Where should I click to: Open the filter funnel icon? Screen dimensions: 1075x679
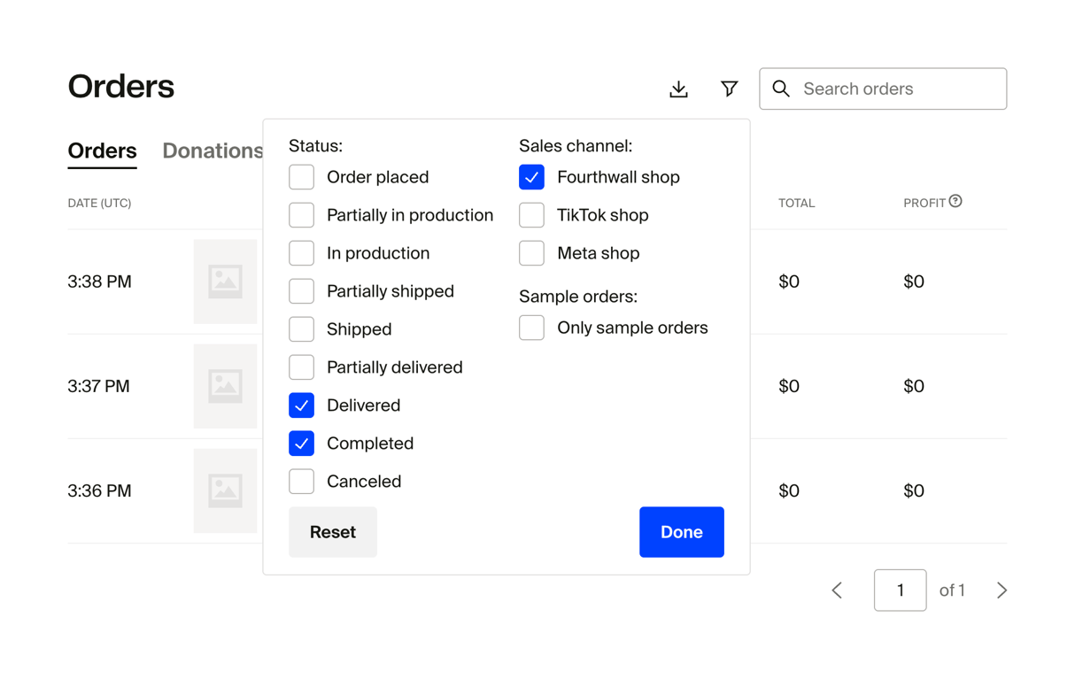(729, 89)
